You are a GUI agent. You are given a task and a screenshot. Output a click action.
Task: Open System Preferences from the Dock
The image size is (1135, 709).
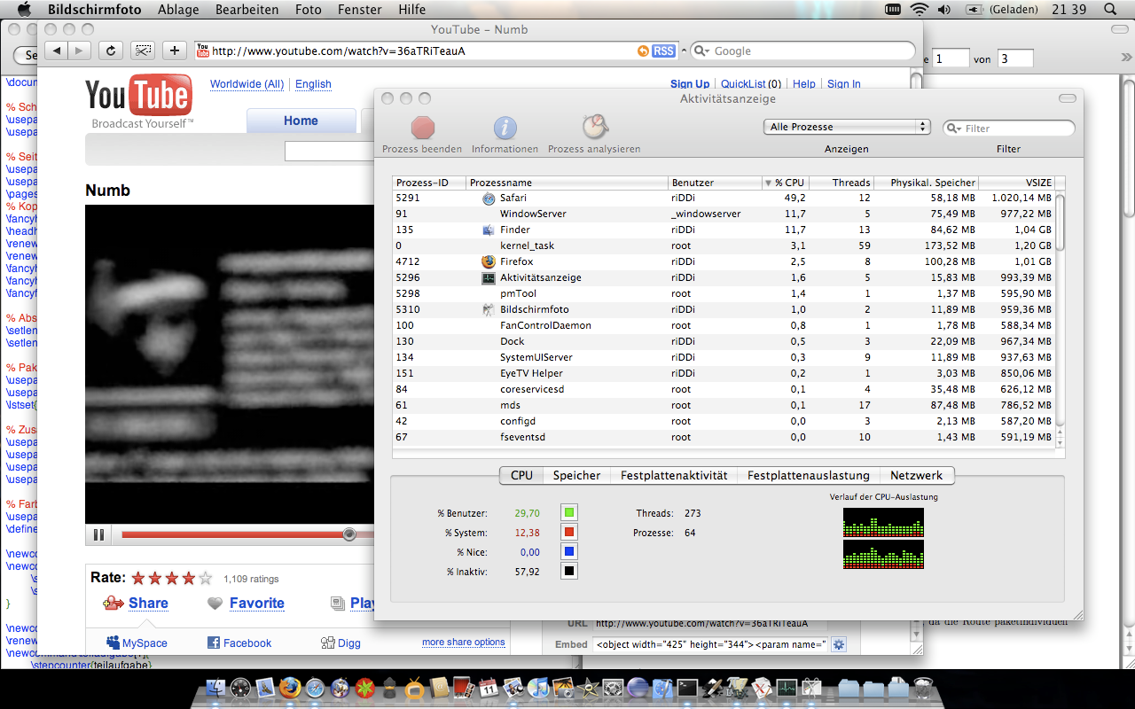pos(614,688)
